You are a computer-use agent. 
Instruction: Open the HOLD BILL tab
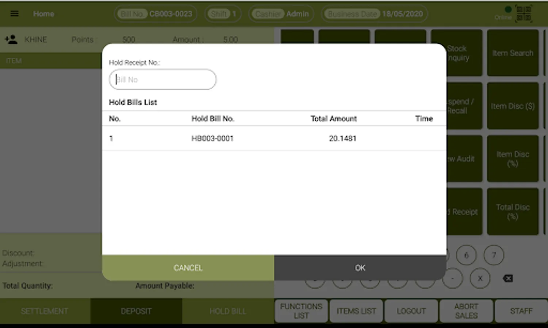tap(227, 311)
